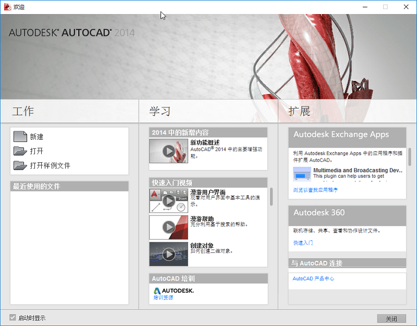Screen dimensions: 417x326
Task: Click the Autodesk logo in AutoCAD 培训
Action: [174, 291]
